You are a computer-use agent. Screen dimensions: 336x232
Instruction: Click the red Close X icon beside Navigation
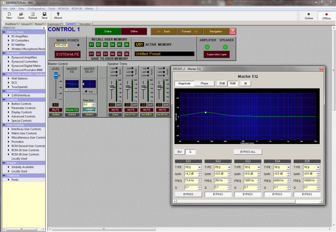point(232,31)
